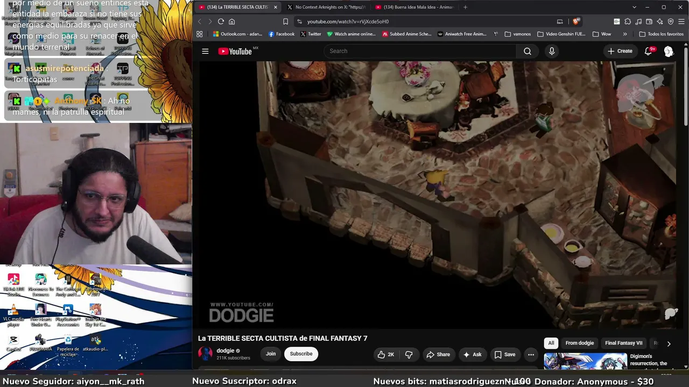
Task: Open the Facebook bookmark
Action: pos(281,34)
